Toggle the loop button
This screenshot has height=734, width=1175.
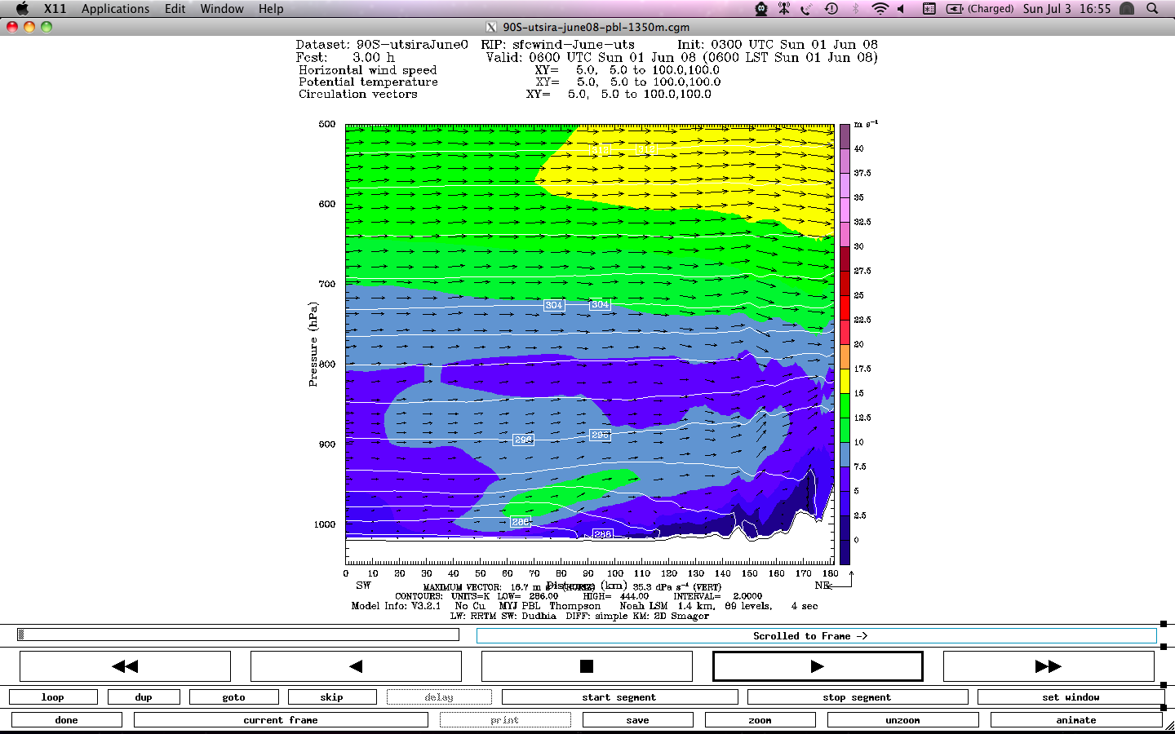coord(53,697)
